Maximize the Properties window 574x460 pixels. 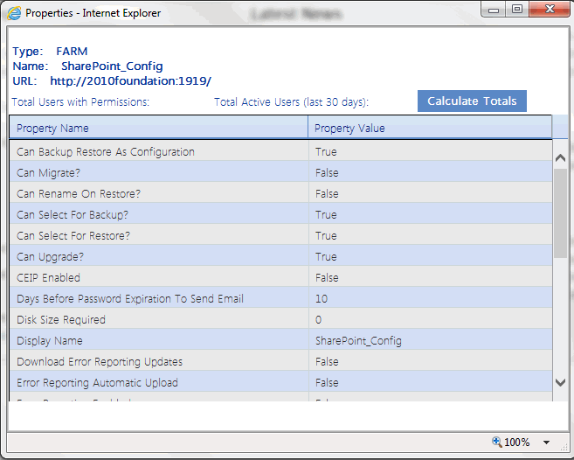click(516, 10)
